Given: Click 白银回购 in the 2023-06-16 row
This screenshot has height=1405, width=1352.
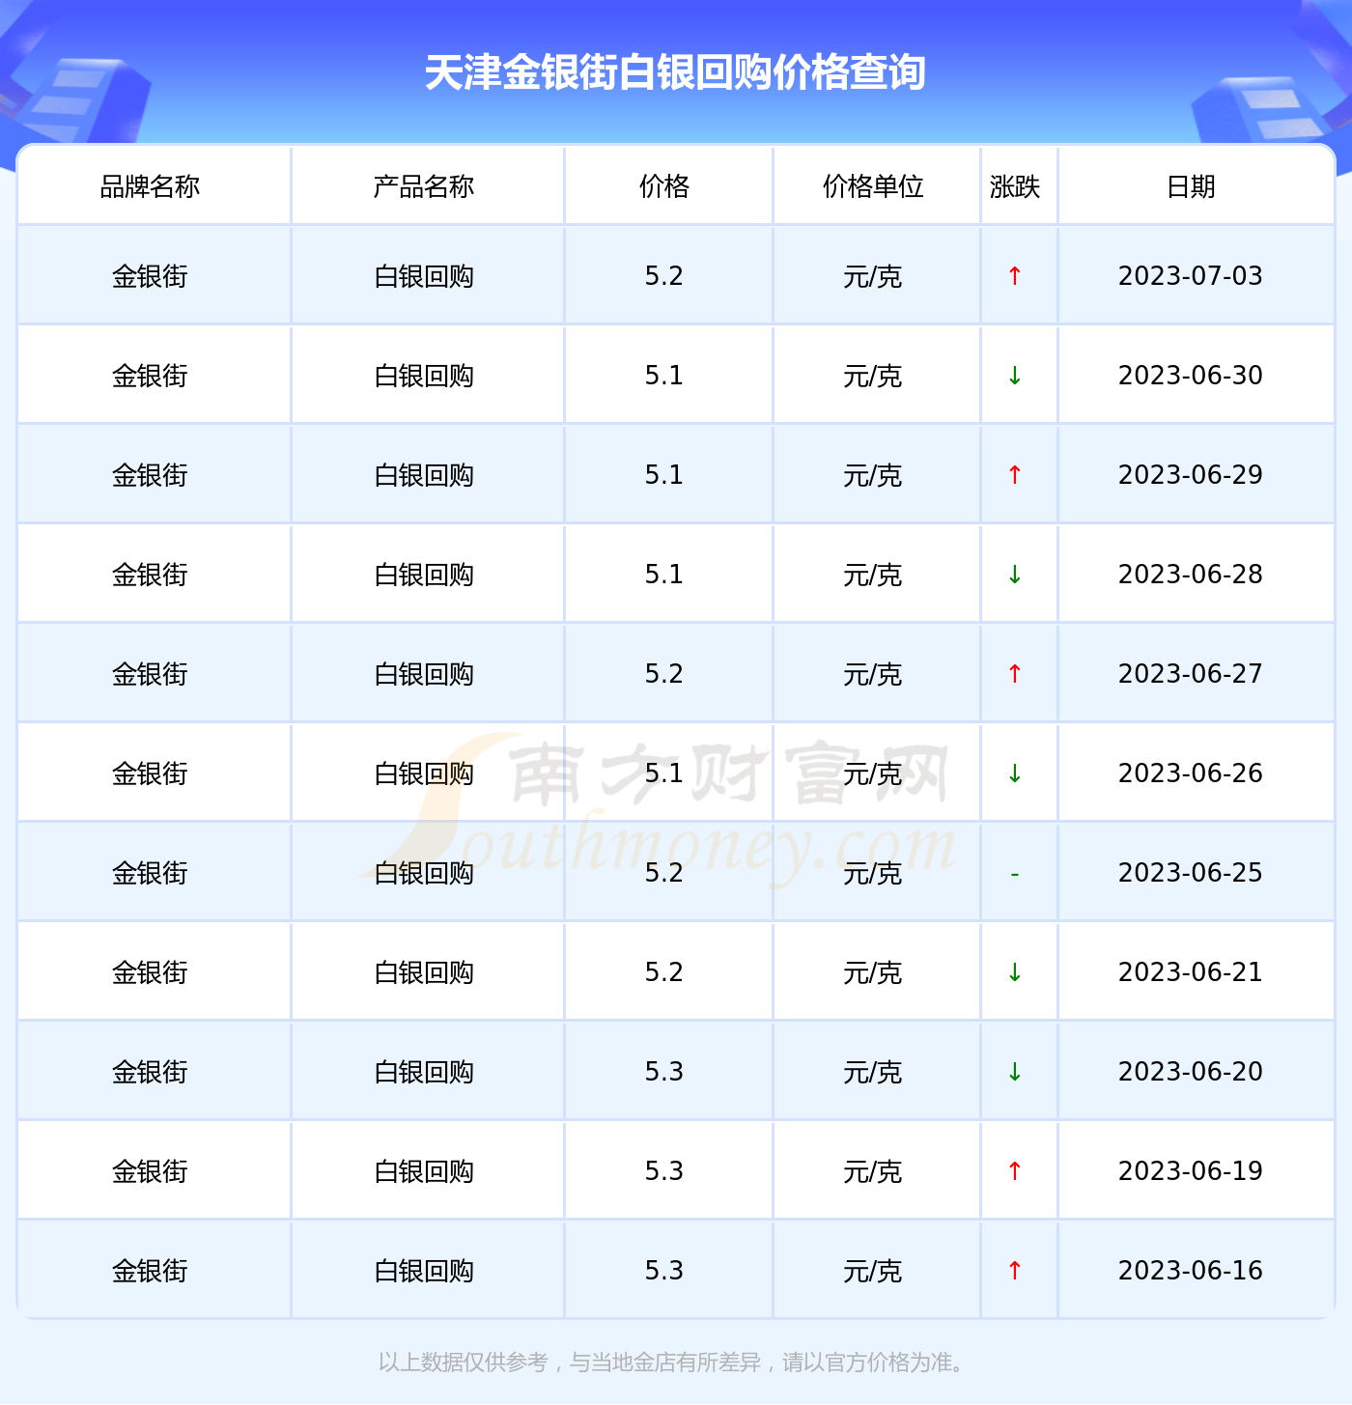Looking at the screenshot, I should tap(424, 1271).
